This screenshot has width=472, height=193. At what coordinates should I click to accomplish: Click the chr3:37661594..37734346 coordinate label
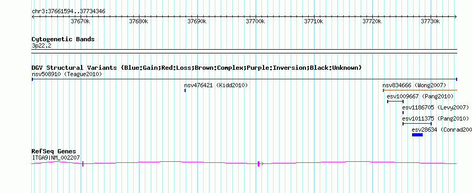coord(68,12)
